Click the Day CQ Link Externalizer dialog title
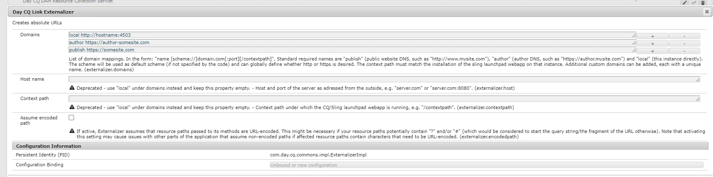This screenshot has height=177, width=713. point(43,12)
